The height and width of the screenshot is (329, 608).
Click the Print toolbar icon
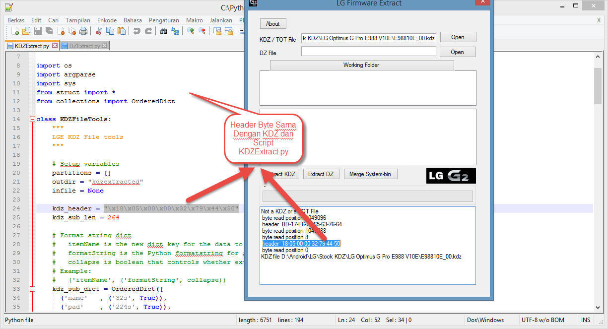[x=83, y=31]
